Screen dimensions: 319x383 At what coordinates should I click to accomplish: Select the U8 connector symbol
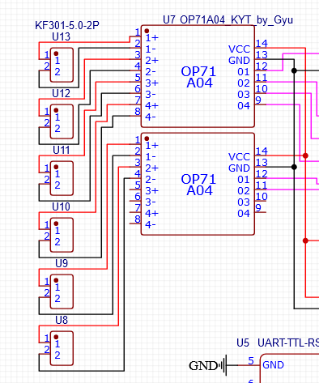tap(62, 348)
